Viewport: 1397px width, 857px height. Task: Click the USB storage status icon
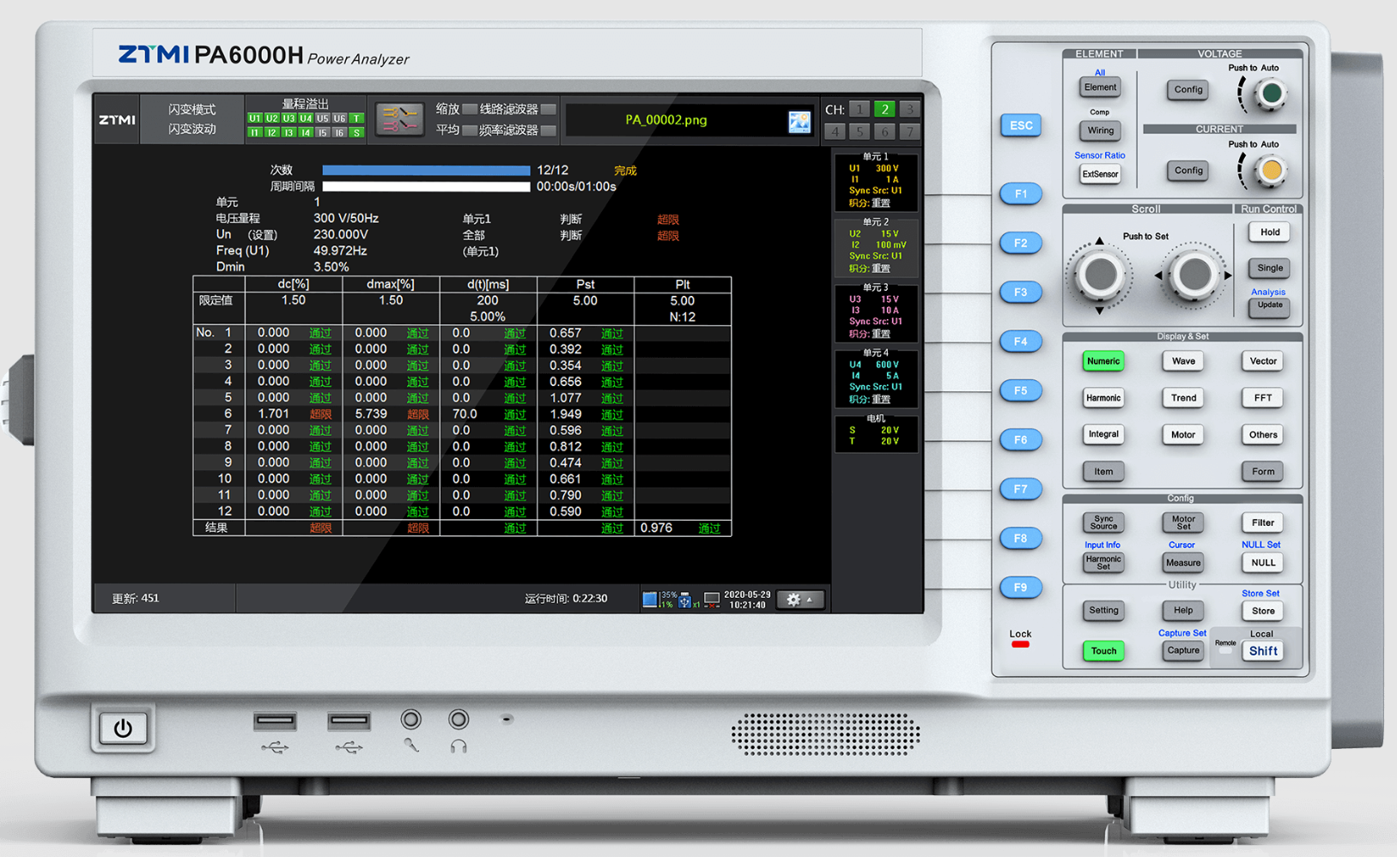685,600
